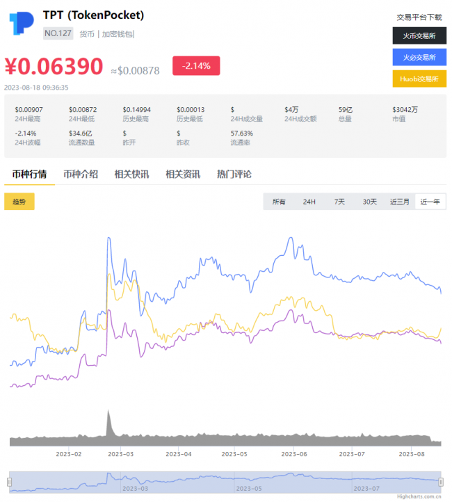This screenshot has width=452, height=502.
Task: Switch to the 热门评论 tab
Action: [234, 174]
